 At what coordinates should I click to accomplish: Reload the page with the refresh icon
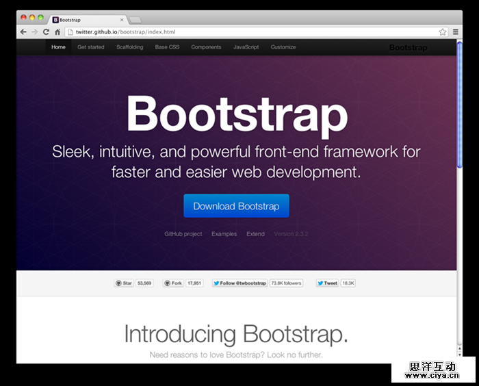pos(46,32)
